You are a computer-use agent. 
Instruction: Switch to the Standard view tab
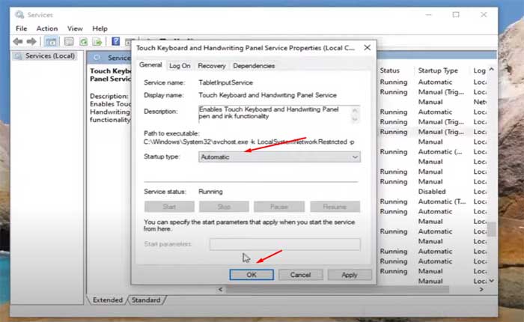146,300
